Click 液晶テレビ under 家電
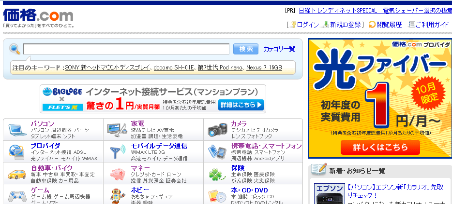 [x=143, y=130]
